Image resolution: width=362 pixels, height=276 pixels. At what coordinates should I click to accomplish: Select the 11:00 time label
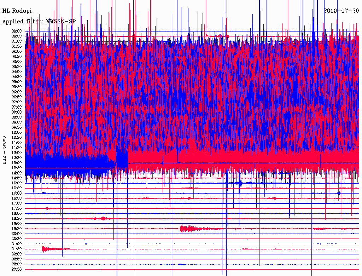coord(17,143)
